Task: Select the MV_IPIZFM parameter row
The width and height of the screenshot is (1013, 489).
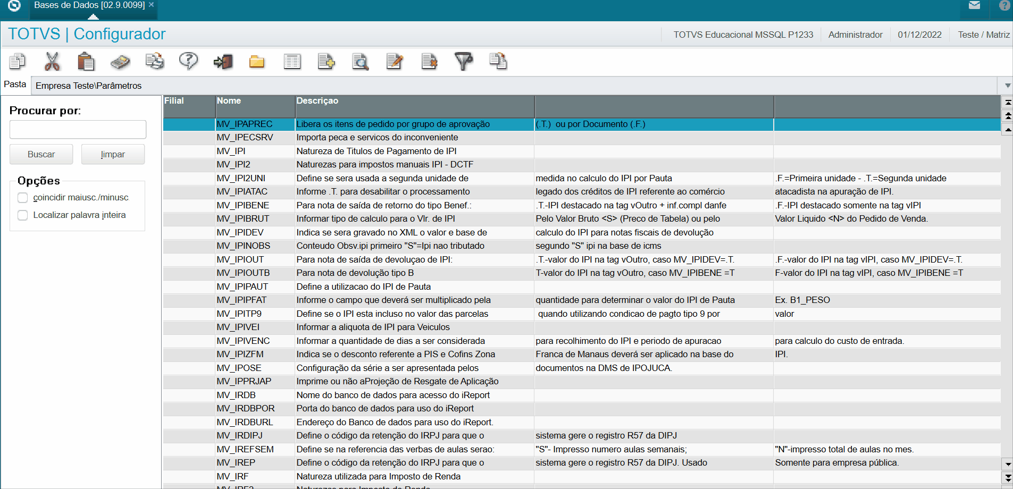Action: tap(582, 355)
